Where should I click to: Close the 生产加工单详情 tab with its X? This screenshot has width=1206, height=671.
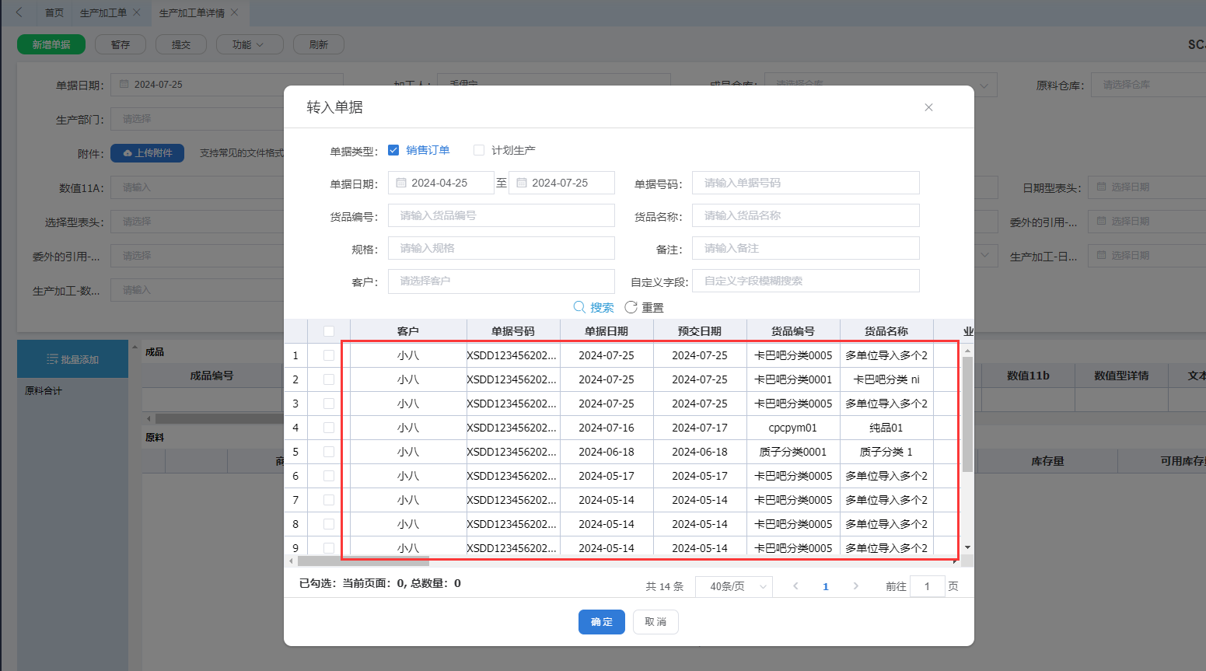pos(235,12)
